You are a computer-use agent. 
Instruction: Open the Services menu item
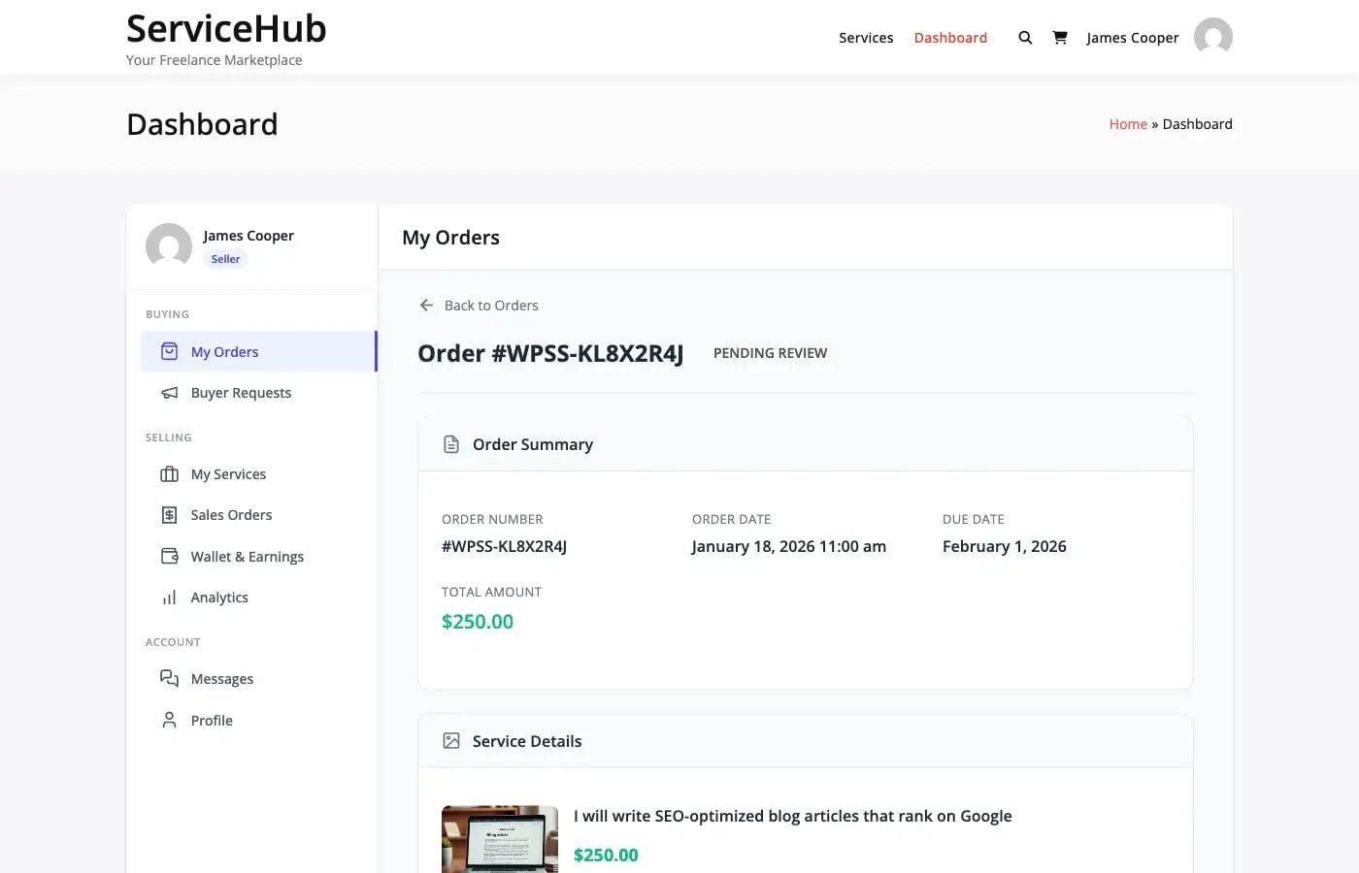pos(866,37)
